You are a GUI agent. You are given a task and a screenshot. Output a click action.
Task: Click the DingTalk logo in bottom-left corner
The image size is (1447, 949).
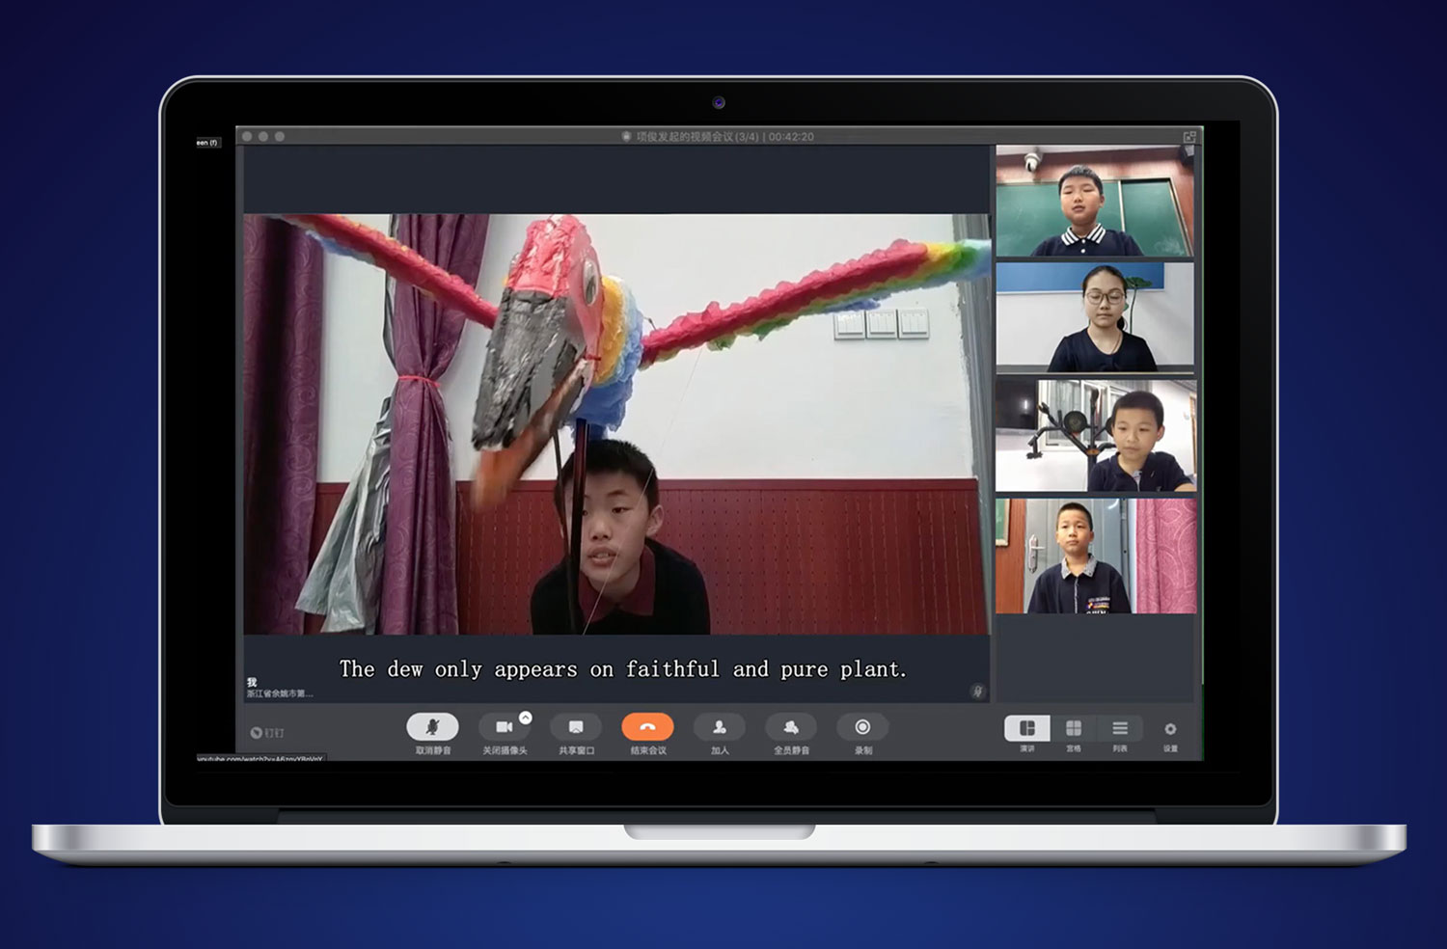click(x=267, y=733)
